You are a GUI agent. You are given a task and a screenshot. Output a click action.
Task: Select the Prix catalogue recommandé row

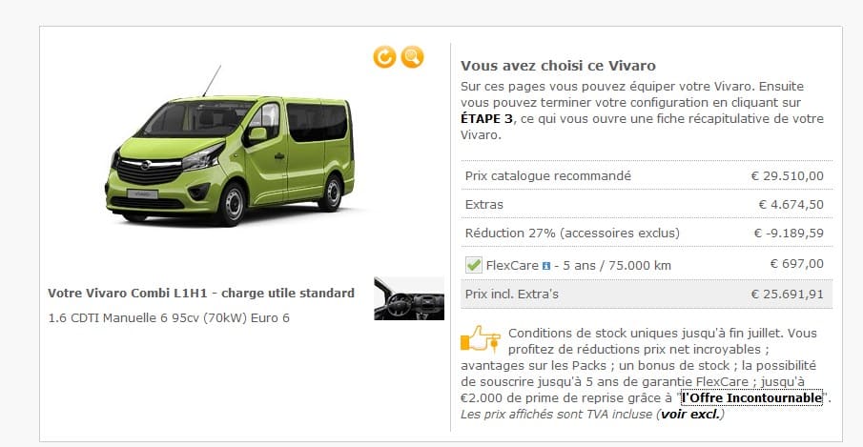click(x=647, y=176)
